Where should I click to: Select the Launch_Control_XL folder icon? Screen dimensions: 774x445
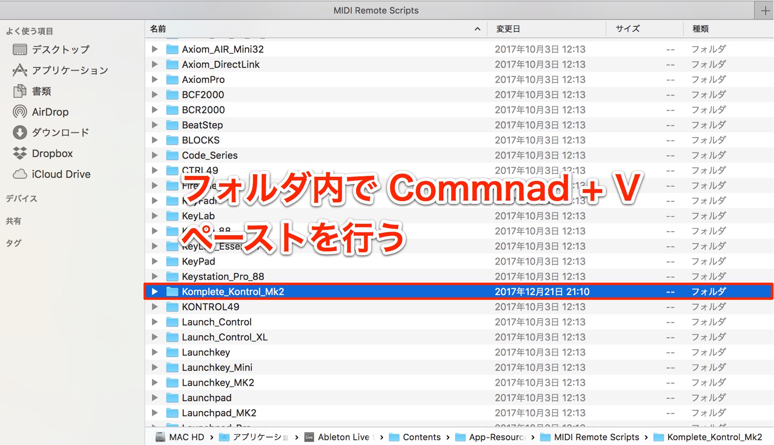coord(172,337)
